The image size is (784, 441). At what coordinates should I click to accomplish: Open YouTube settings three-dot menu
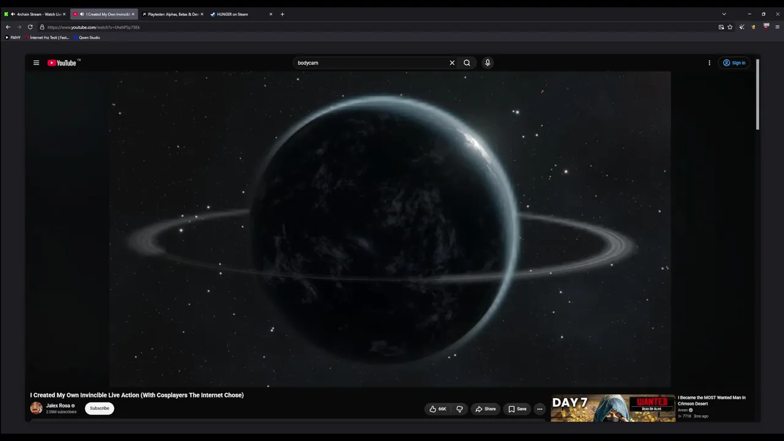[x=709, y=62]
